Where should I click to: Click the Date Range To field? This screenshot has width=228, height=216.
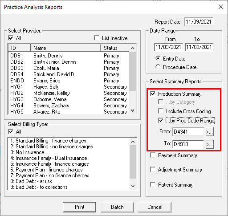point(199,47)
